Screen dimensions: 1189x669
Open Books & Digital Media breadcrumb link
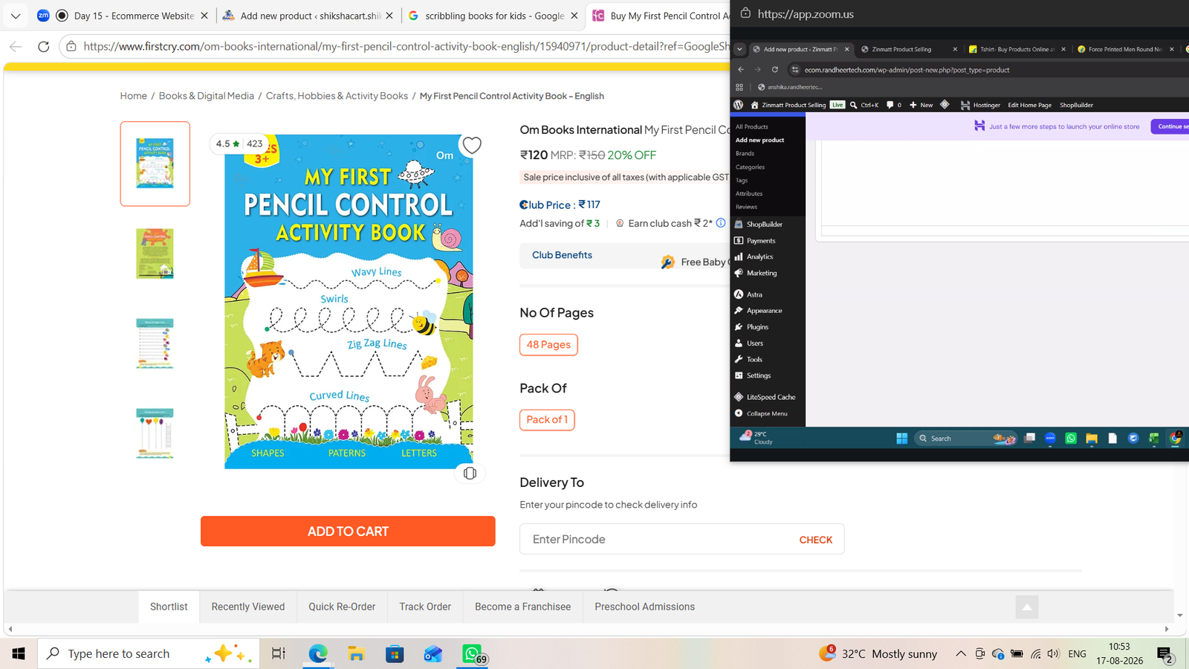coord(206,96)
